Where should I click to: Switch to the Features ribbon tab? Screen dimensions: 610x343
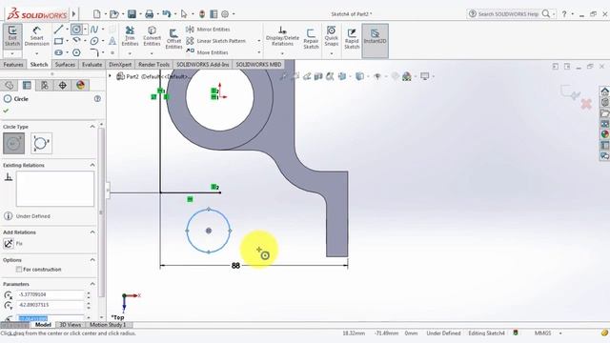pos(13,65)
